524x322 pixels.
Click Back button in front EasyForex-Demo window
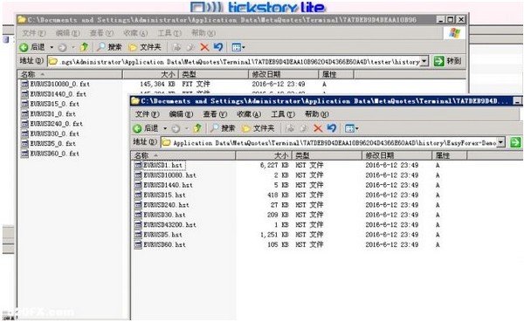click(x=145, y=128)
